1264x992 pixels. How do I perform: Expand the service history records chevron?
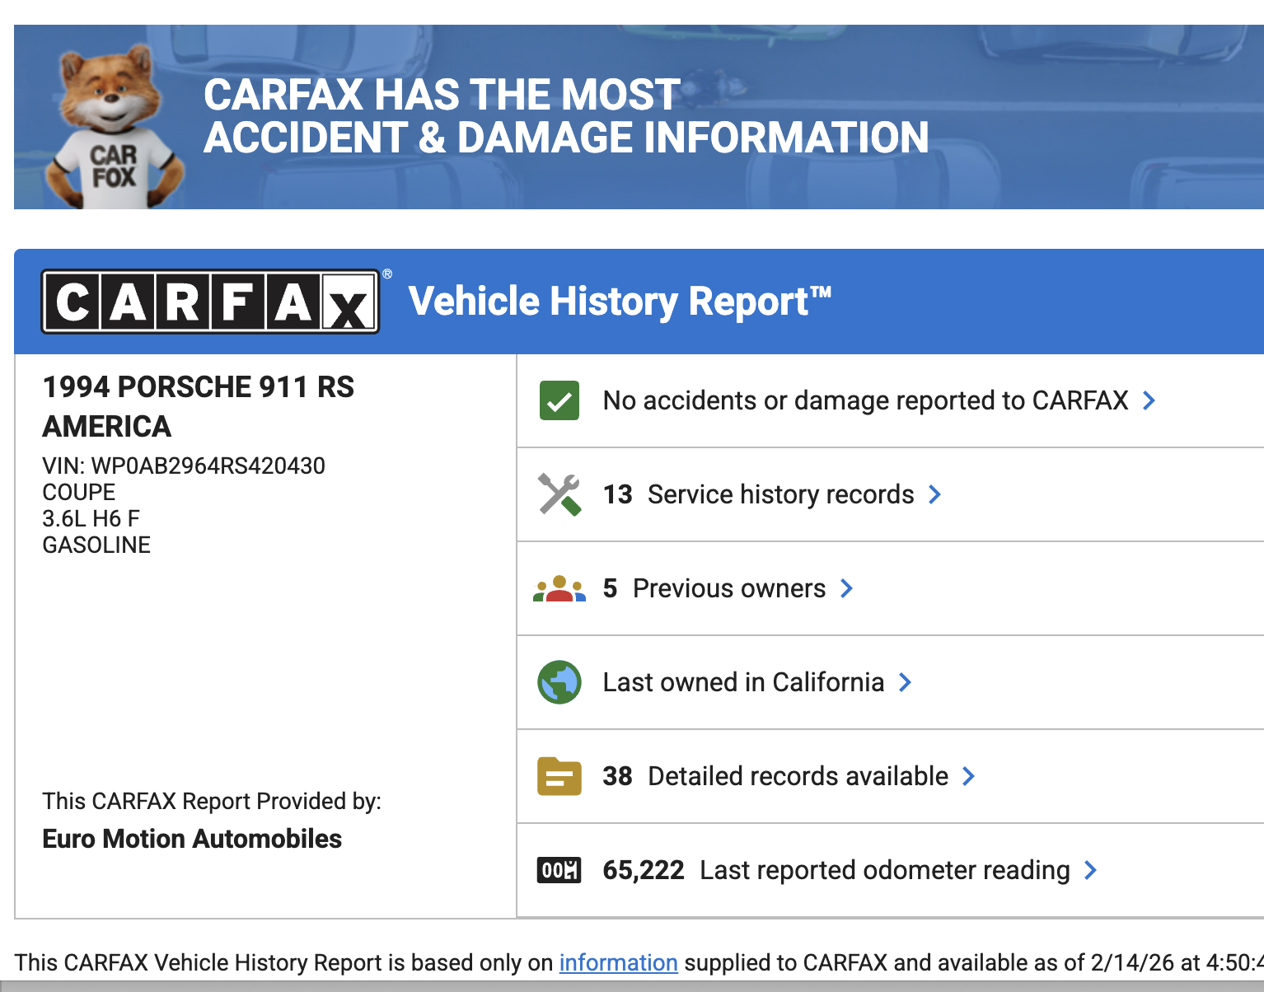coord(935,494)
